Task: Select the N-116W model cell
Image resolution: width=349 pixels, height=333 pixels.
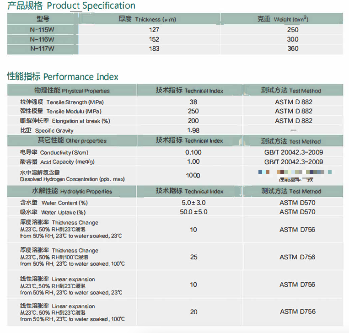Action: pyautogui.click(x=42, y=39)
